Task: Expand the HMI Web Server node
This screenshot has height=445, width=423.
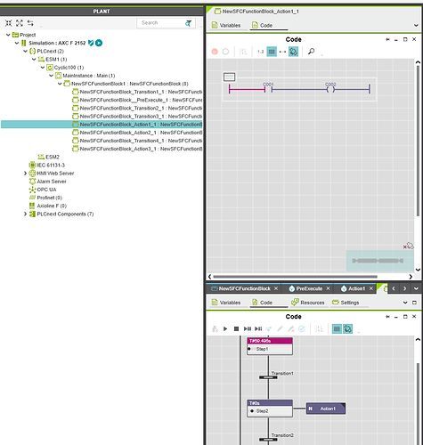Action: (26, 174)
